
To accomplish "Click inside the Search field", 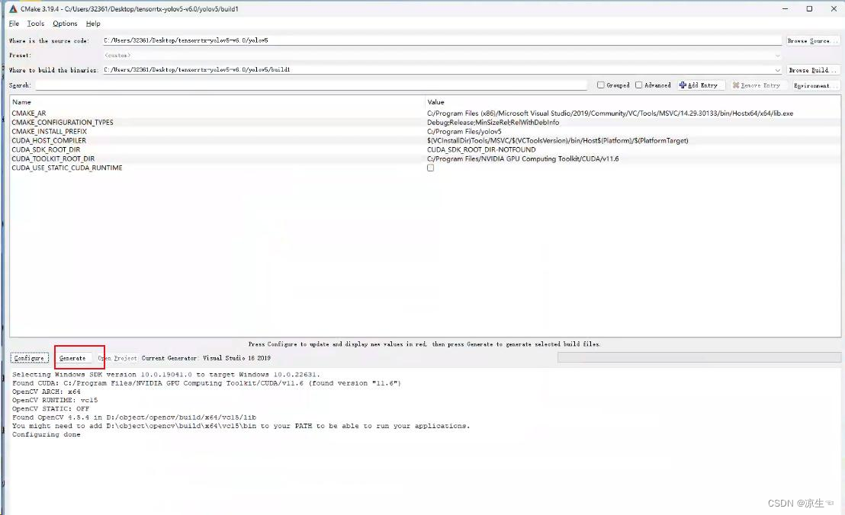I will pos(305,85).
